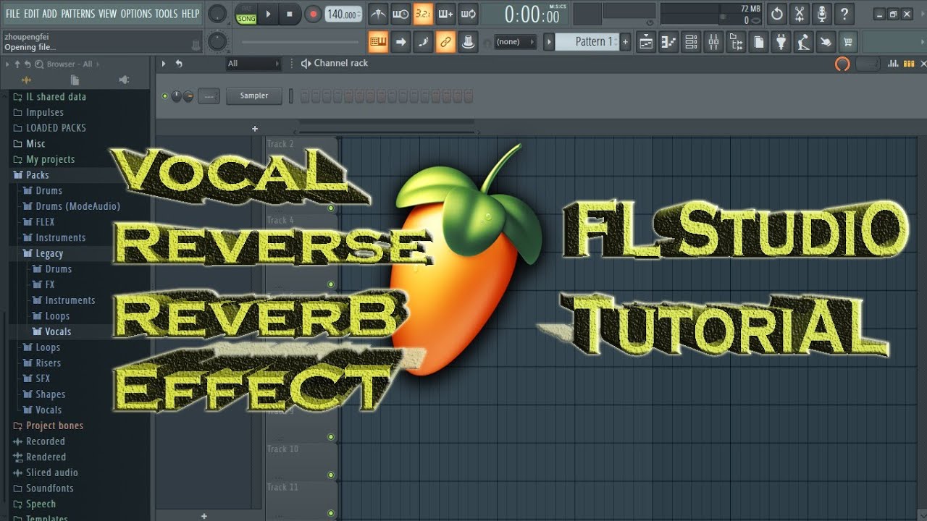This screenshot has width=927, height=521.
Task: Open the PATTERNS menu
Action: [x=78, y=14]
